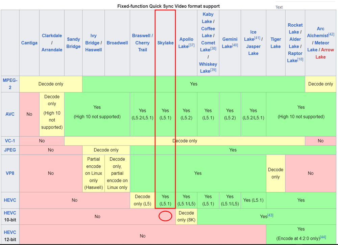Click the Raptor Lake link
Viewport: 338px width, 245px height.
coord(294,57)
